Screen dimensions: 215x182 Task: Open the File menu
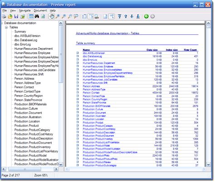tap(5, 10)
